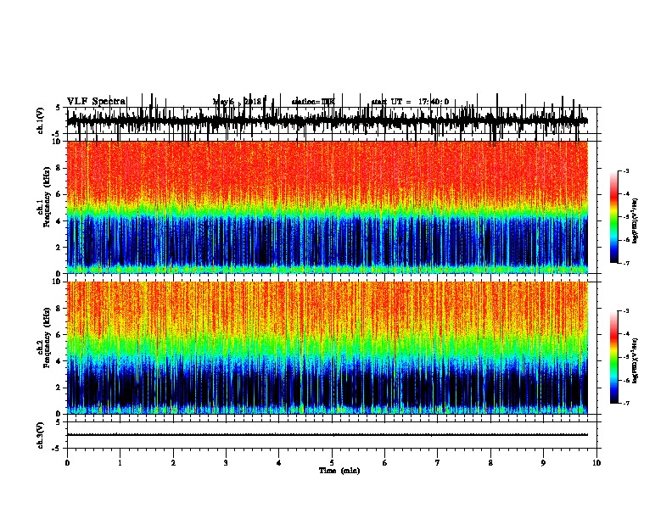This screenshot has width=672, height=519.
Task: Select the 'Time (min)' axis title
Action: tap(339, 471)
